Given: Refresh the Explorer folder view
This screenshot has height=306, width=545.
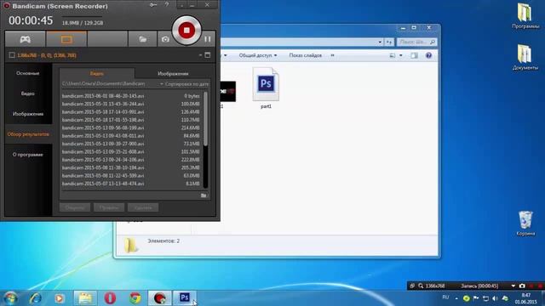Looking at the screenshot, I should [x=389, y=42].
